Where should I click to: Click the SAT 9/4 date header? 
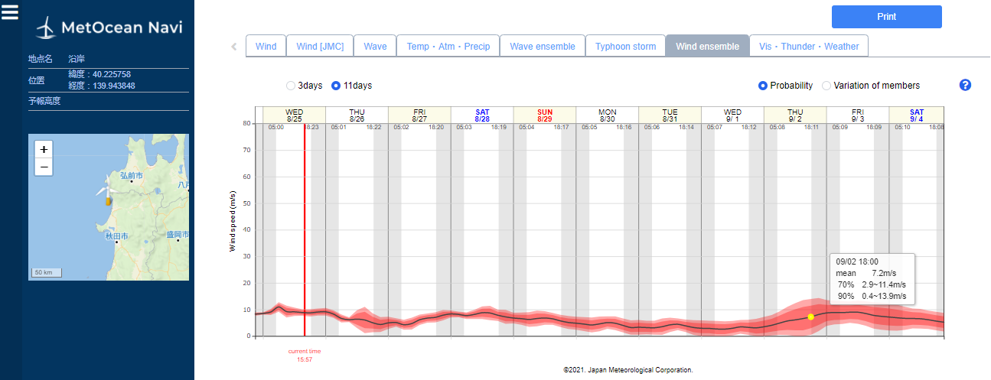click(916, 115)
